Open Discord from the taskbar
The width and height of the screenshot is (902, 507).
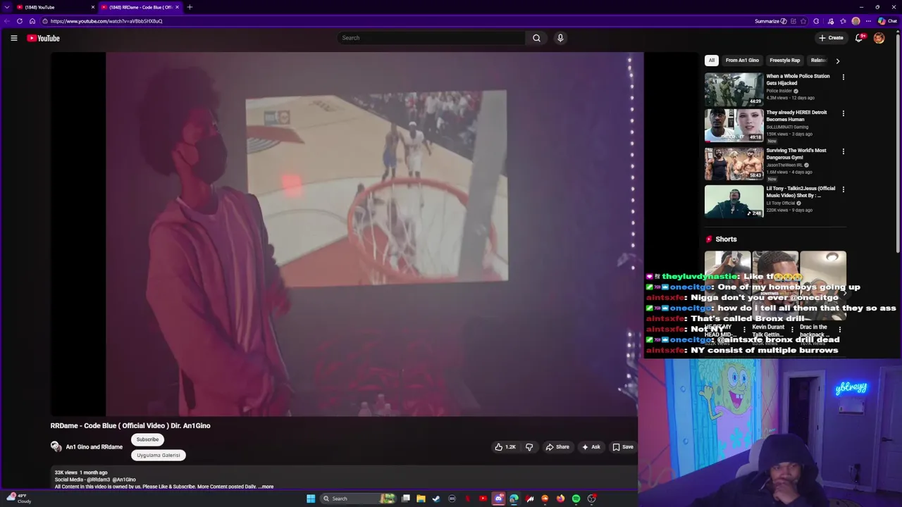coord(499,499)
